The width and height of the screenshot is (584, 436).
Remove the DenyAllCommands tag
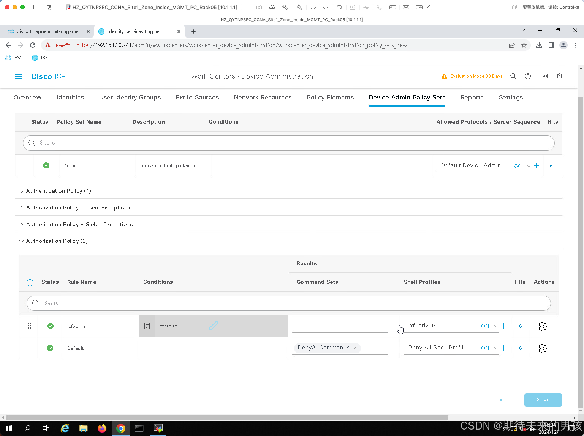354,348
